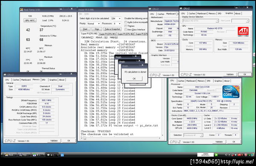
Task: Click CPU-Z icon in Memory window title bar
Action: tap(5, 75)
